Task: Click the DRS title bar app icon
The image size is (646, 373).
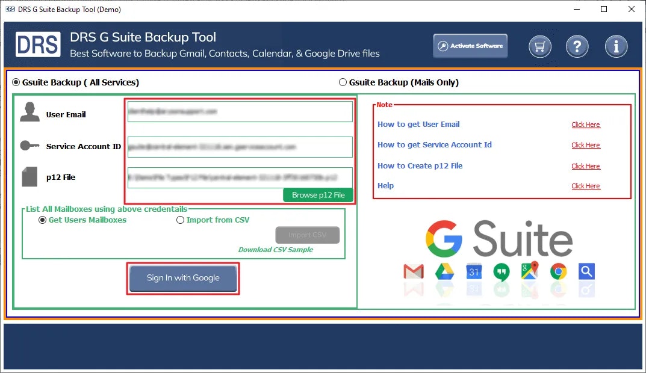Action: pyautogui.click(x=10, y=9)
